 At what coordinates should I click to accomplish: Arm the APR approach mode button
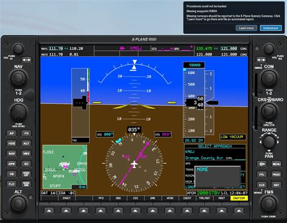pyautogui.click(x=12, y=164)
